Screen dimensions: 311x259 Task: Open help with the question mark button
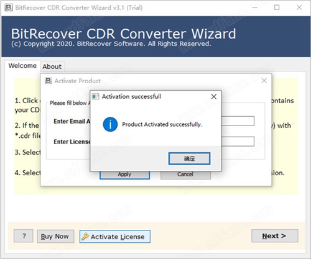(x=24, y=236)
